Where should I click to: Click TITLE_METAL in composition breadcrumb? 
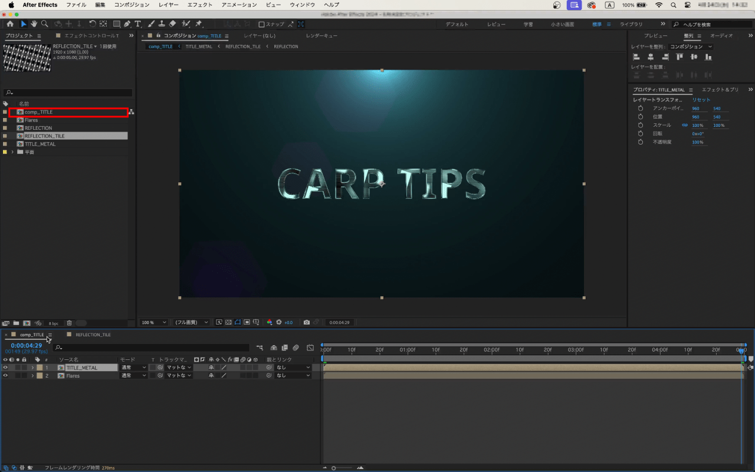click(199, 47)
